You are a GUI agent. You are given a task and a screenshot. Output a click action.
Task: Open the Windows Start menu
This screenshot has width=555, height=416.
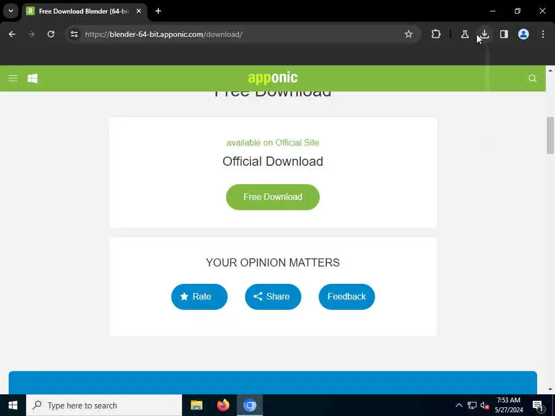[13, 405]
